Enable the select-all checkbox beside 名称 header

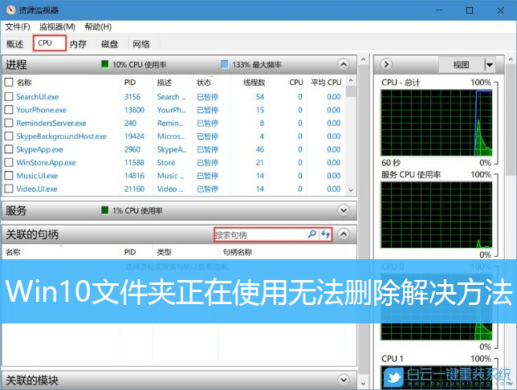tap(9, 82)
